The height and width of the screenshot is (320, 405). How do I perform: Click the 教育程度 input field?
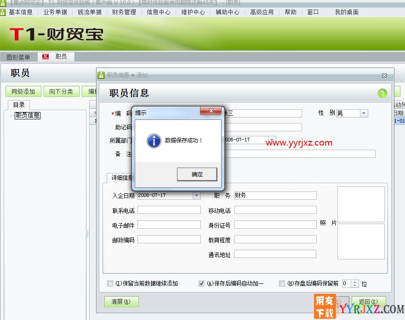coord(275,239)
